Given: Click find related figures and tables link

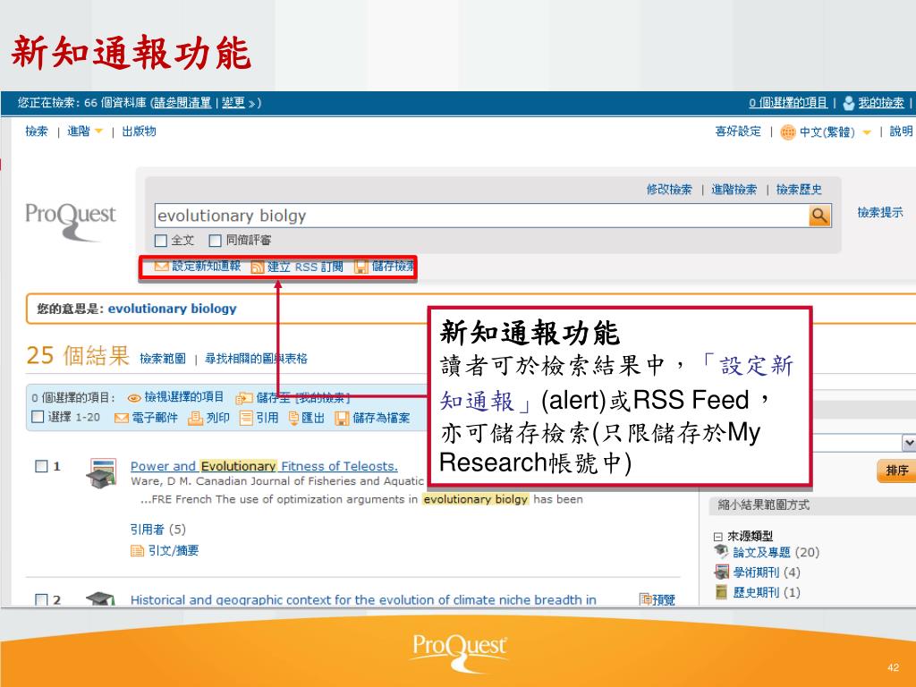Looking at the screenshot, I should [256, 359].
